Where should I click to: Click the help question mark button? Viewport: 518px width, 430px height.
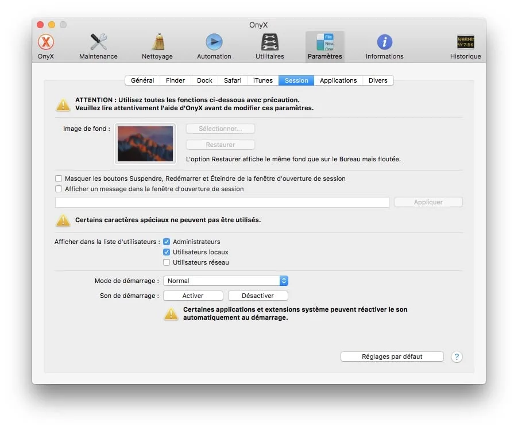[457, 357]
